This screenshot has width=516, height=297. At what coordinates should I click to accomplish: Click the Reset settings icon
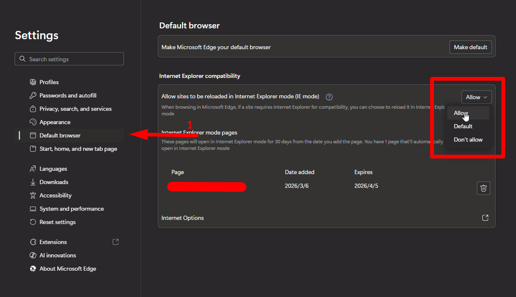coord(33,222)
